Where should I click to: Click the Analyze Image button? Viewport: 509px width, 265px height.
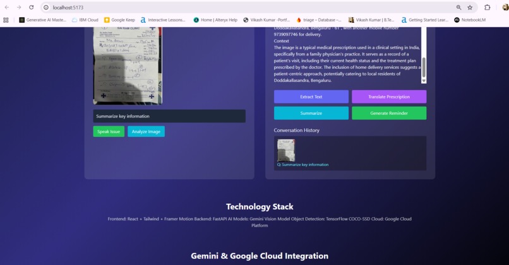click(146, 131)
